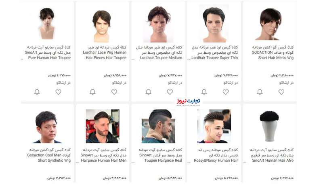323x186 pixels.
Task: View the Afro wig on mannequin head thumbnail
Action: click(x=269, y=126)
